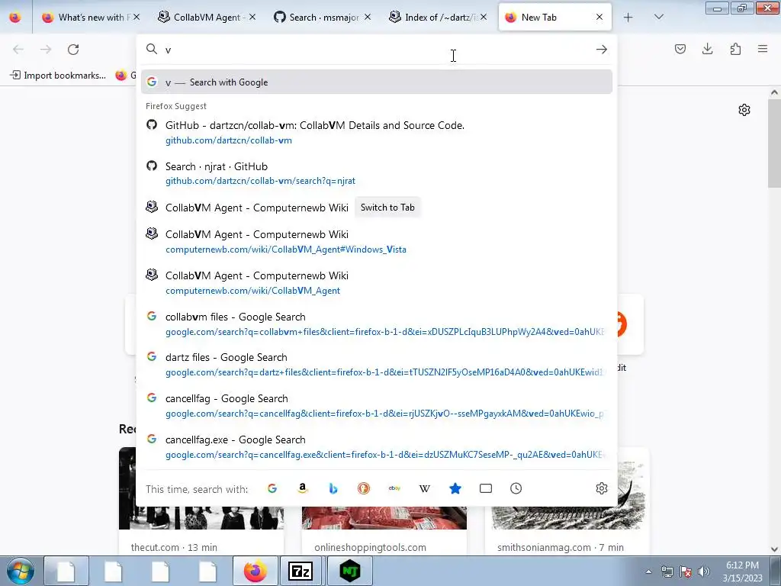Search this time with eBay icon
781x586 pixels.
point(394,488)
